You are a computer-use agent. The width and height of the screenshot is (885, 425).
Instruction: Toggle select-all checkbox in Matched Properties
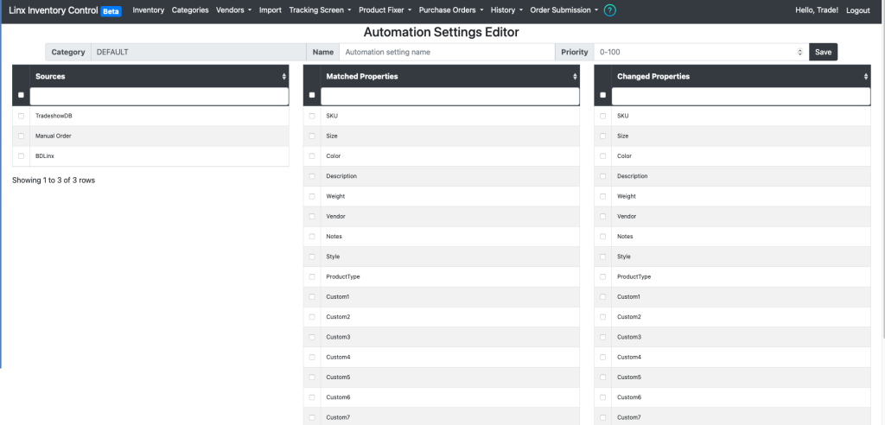click(312, 95)
